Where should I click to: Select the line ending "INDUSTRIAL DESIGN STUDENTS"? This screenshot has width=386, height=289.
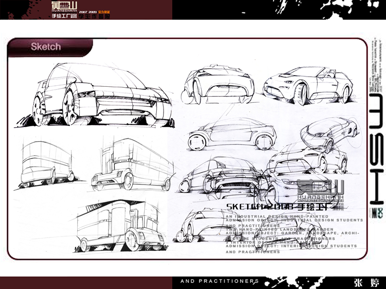click(x=294, y=220)
